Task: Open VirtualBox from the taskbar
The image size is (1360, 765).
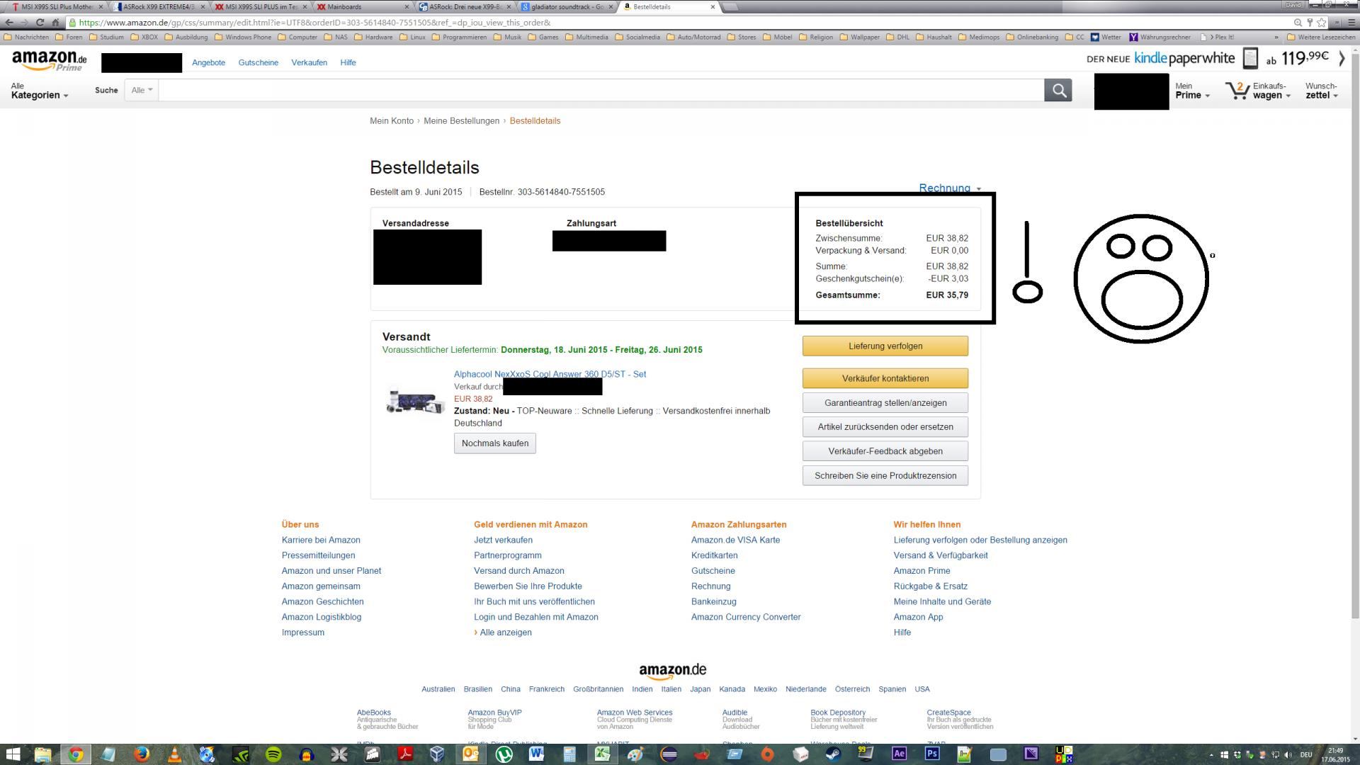Action: [x=437, y=754]
